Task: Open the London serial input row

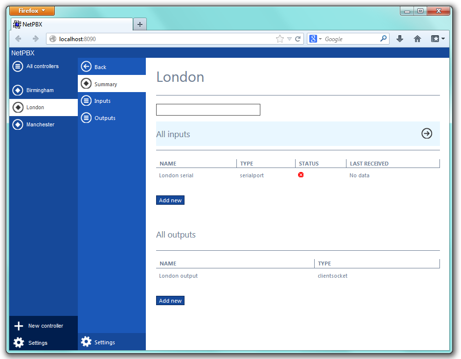Action: click(x=176, y=175)
